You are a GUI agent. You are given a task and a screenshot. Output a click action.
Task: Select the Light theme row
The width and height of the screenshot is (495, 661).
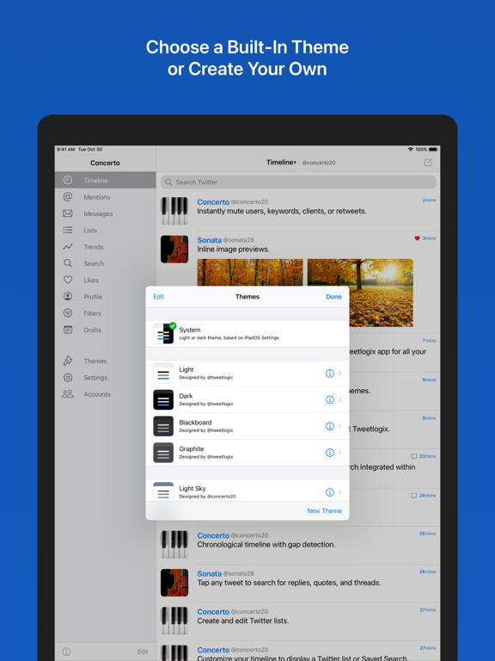[247, 373]
